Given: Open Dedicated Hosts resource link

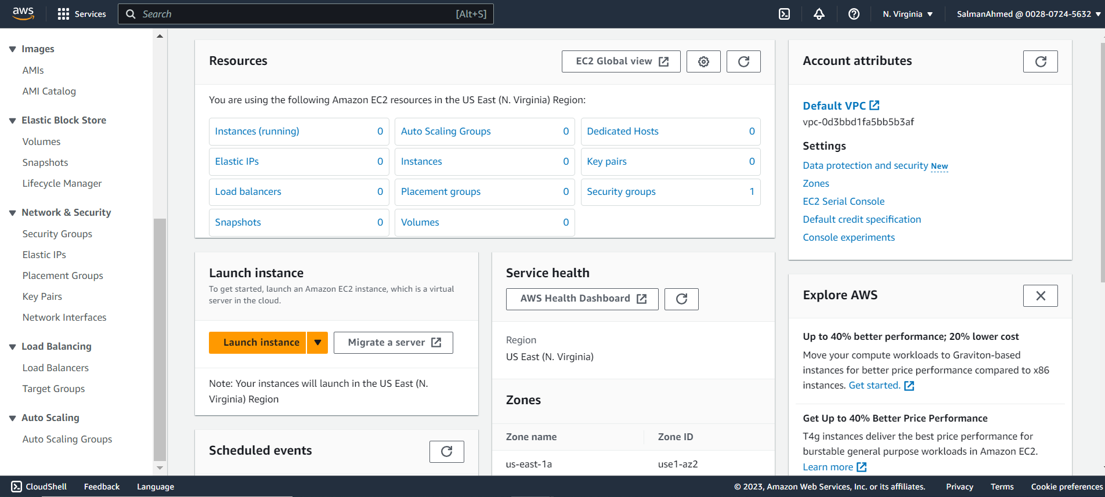Looking at the screenshot, I should click(623, 131).
